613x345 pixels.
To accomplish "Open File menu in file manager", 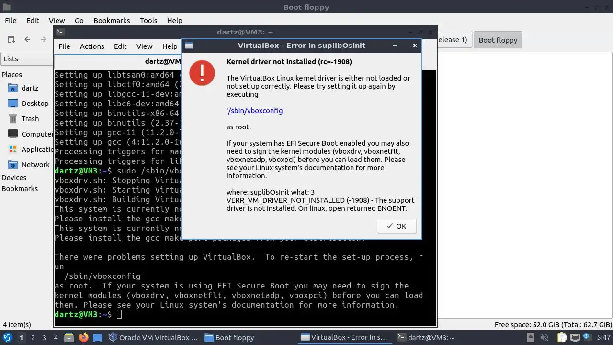I will pyautogui.click(x=11, y=21).
